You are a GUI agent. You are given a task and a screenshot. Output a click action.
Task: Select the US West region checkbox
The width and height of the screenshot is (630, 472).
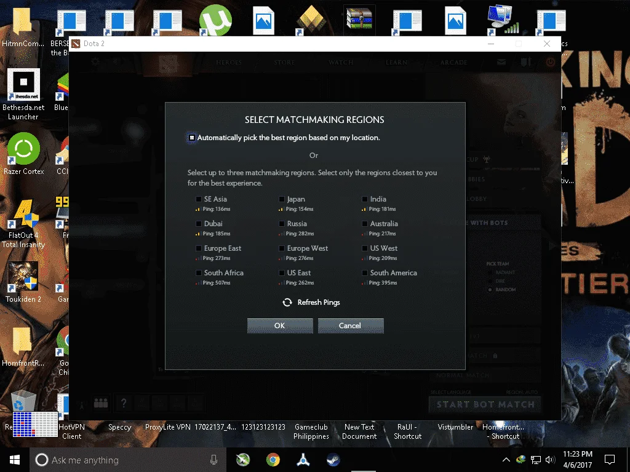pyautogui.click(x=364, y=248)
